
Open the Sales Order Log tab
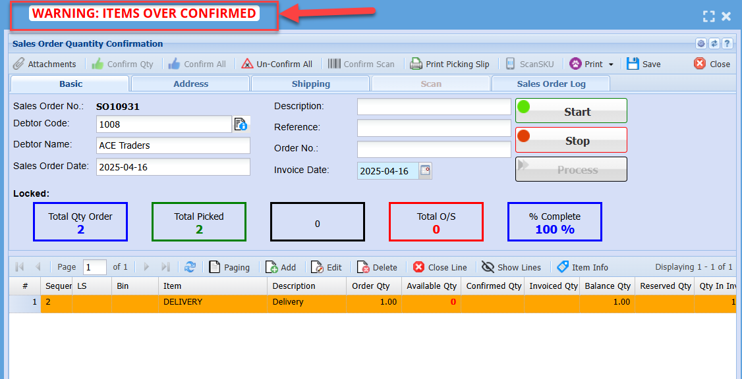point(552,84)
